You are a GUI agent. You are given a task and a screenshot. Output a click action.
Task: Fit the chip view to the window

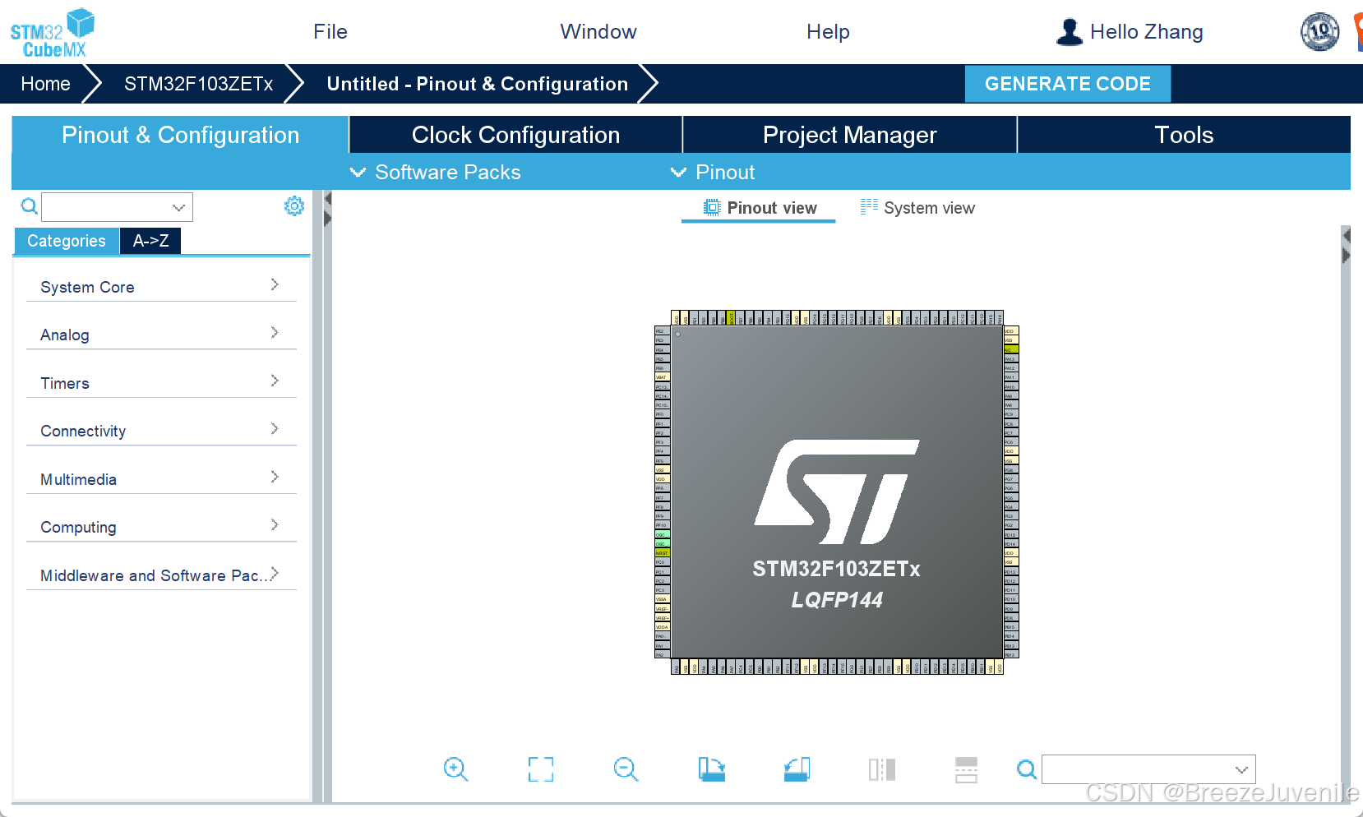[x=541, y=769]
